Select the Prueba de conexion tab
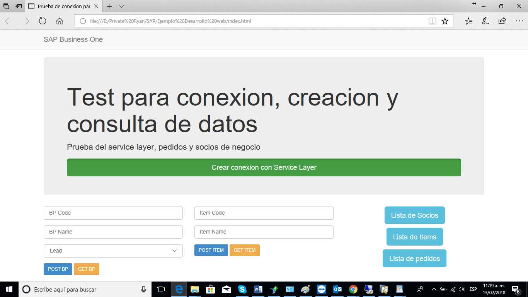This screenshot has height=297, width=528. (64, 6)
